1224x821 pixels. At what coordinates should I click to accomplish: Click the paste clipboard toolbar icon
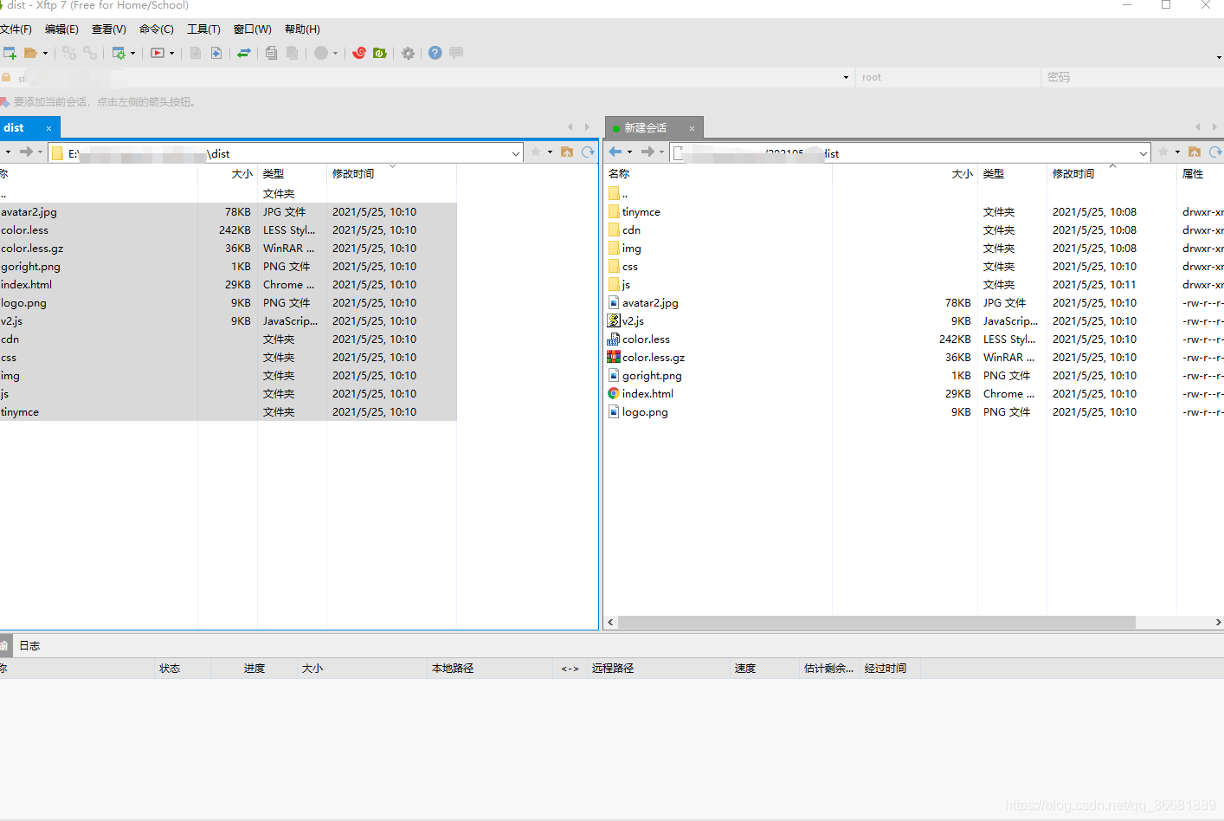pyautogui.click(x=293, y=53)
